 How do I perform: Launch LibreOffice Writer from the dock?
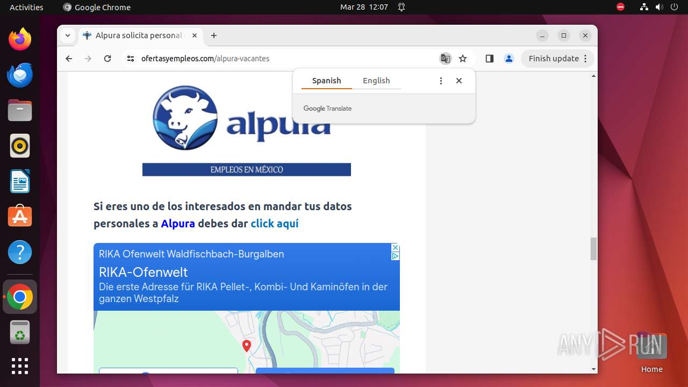(x=20, y=181)
